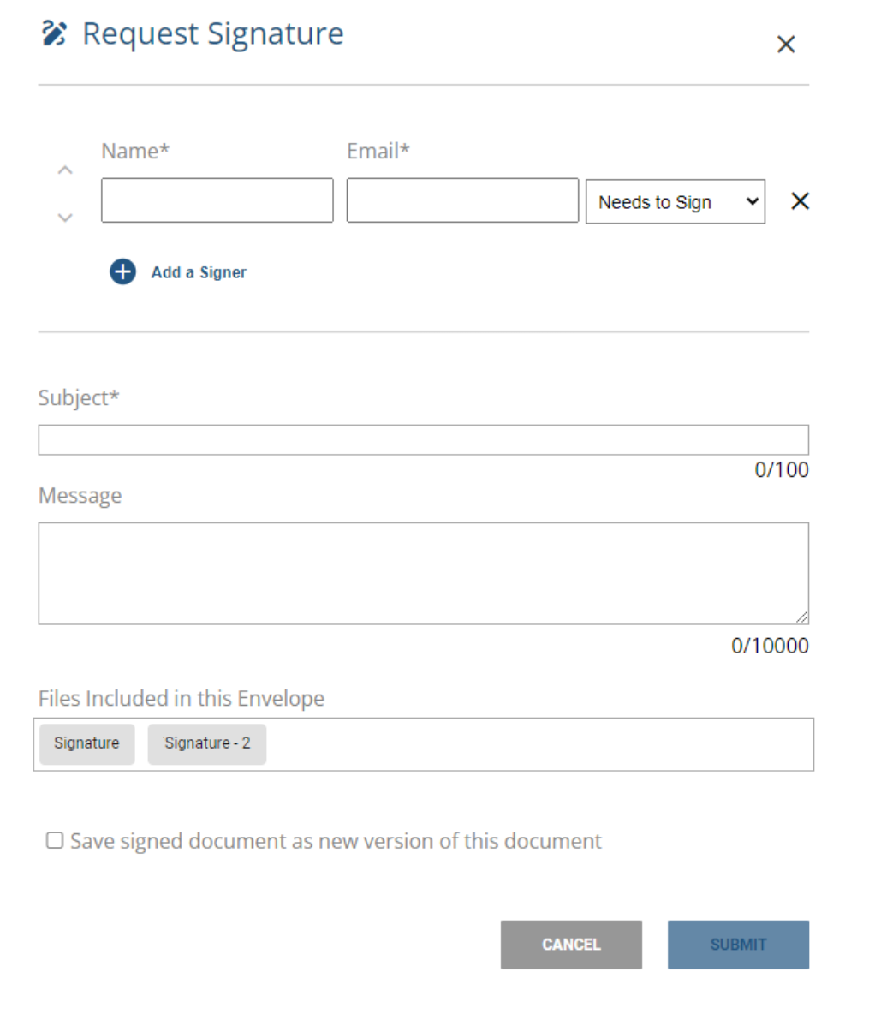Click the Cancel button

[570, 945]
